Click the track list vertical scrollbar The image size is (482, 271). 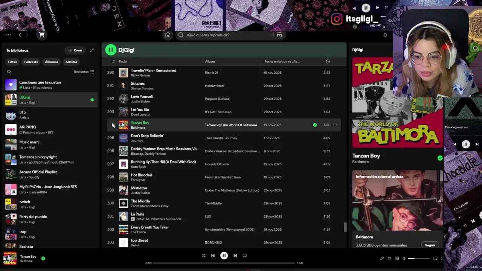tap(345, 227)
